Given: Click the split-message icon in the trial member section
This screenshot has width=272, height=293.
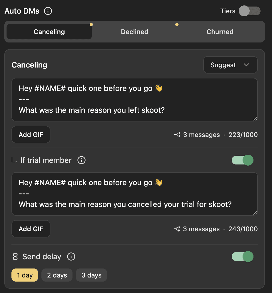Looking at the screenshot, I should (x=177, y=229).
